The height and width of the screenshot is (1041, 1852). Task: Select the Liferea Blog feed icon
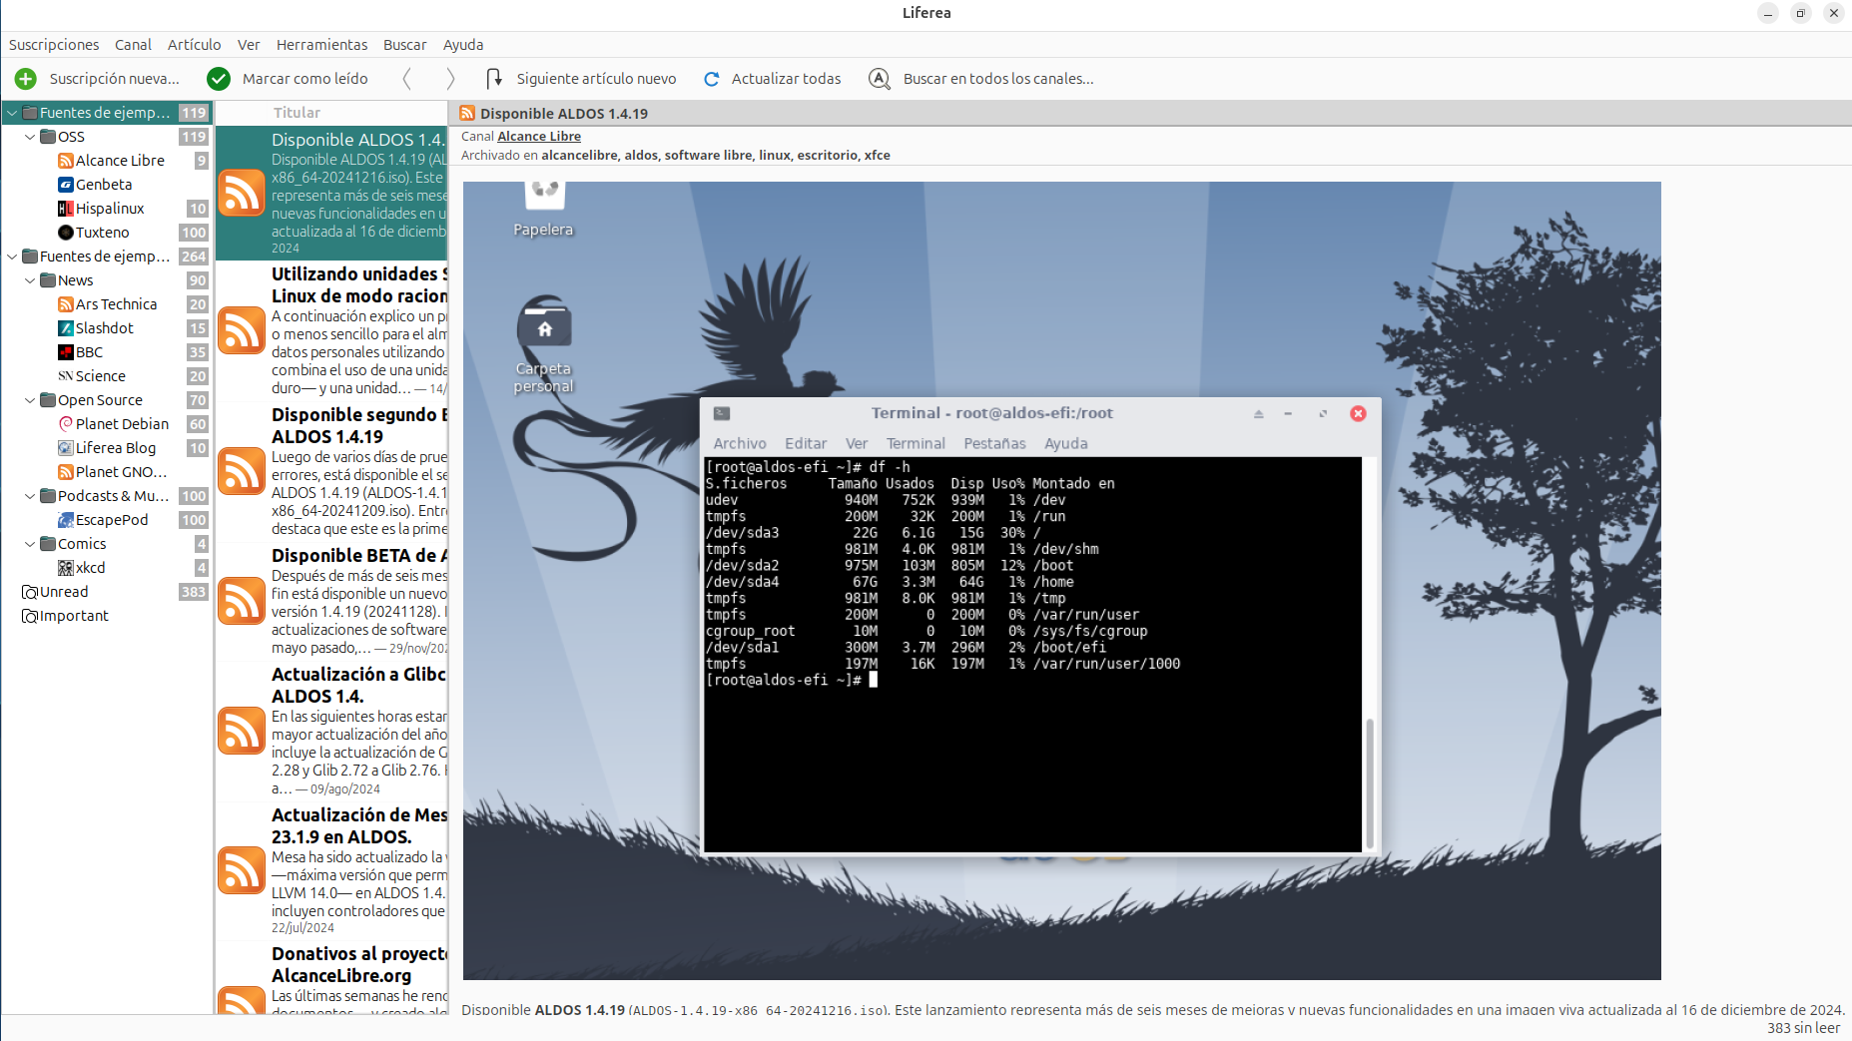pos(66,448)
